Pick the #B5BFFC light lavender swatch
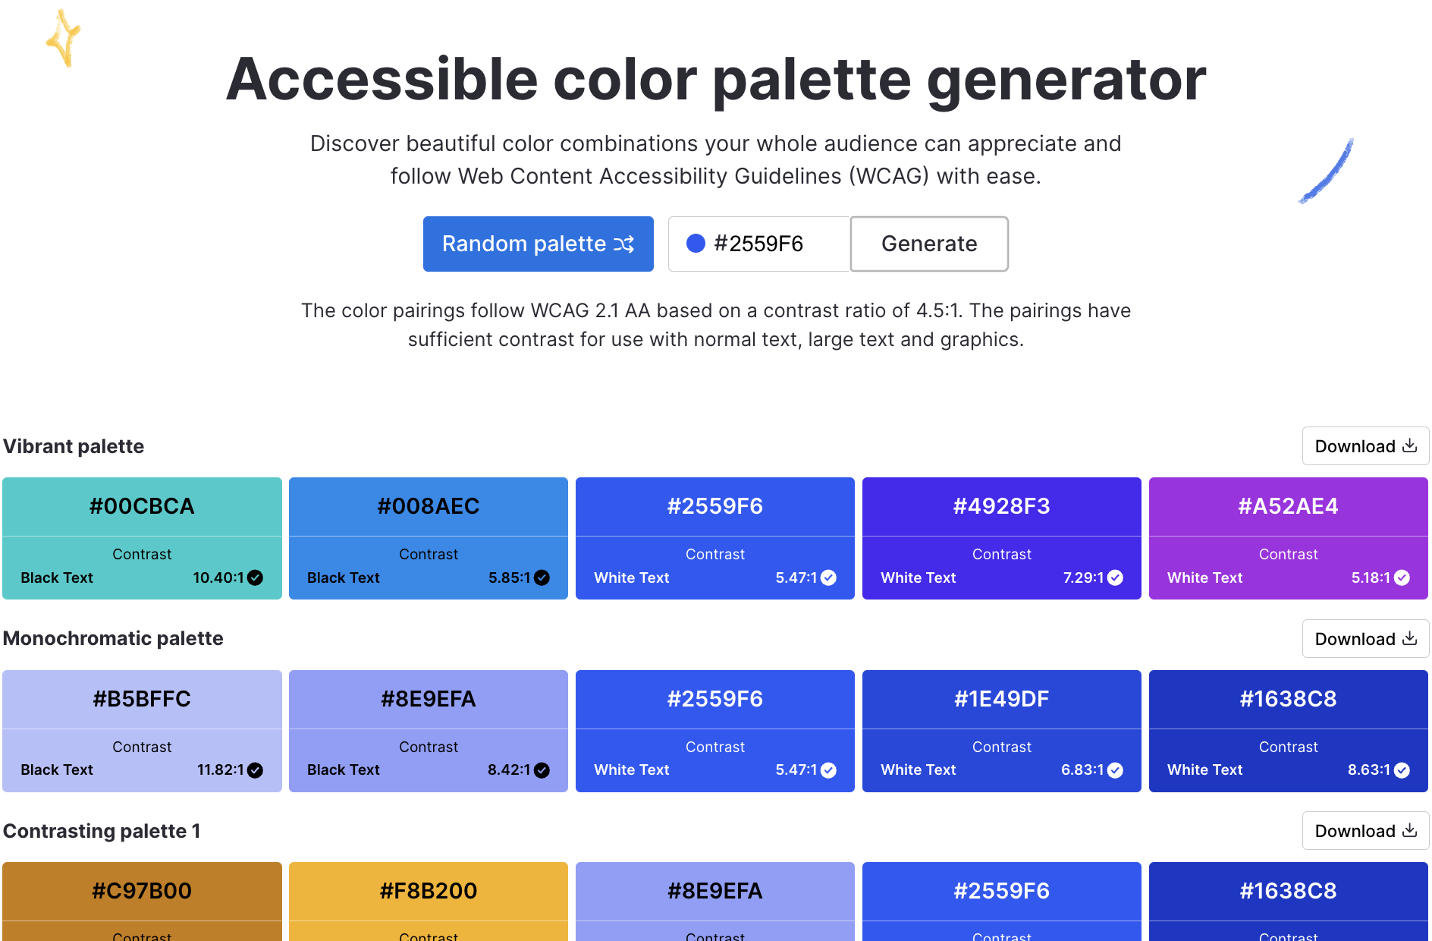The height and width of the screenshot is (941, 1432). pyautogui.click(x=142, y=699)
